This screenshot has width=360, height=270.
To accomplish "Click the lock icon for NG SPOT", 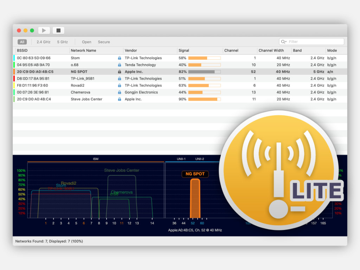I will click(x=120, y=72).
